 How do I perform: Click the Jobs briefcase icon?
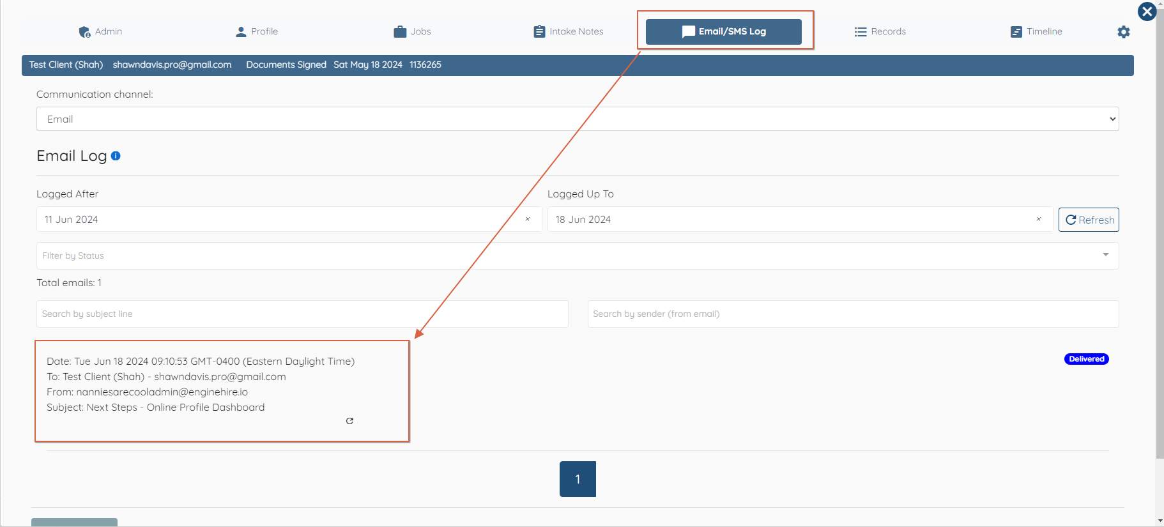[x=400, y=31]
